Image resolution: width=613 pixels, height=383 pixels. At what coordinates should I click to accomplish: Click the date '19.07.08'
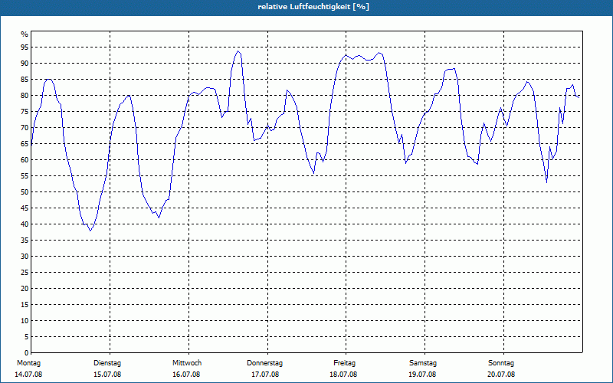[x=422, y=375]
